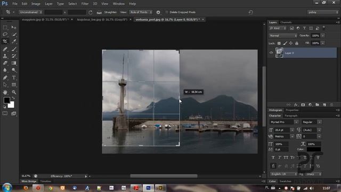Change the screen mode

tap(14, 114)
